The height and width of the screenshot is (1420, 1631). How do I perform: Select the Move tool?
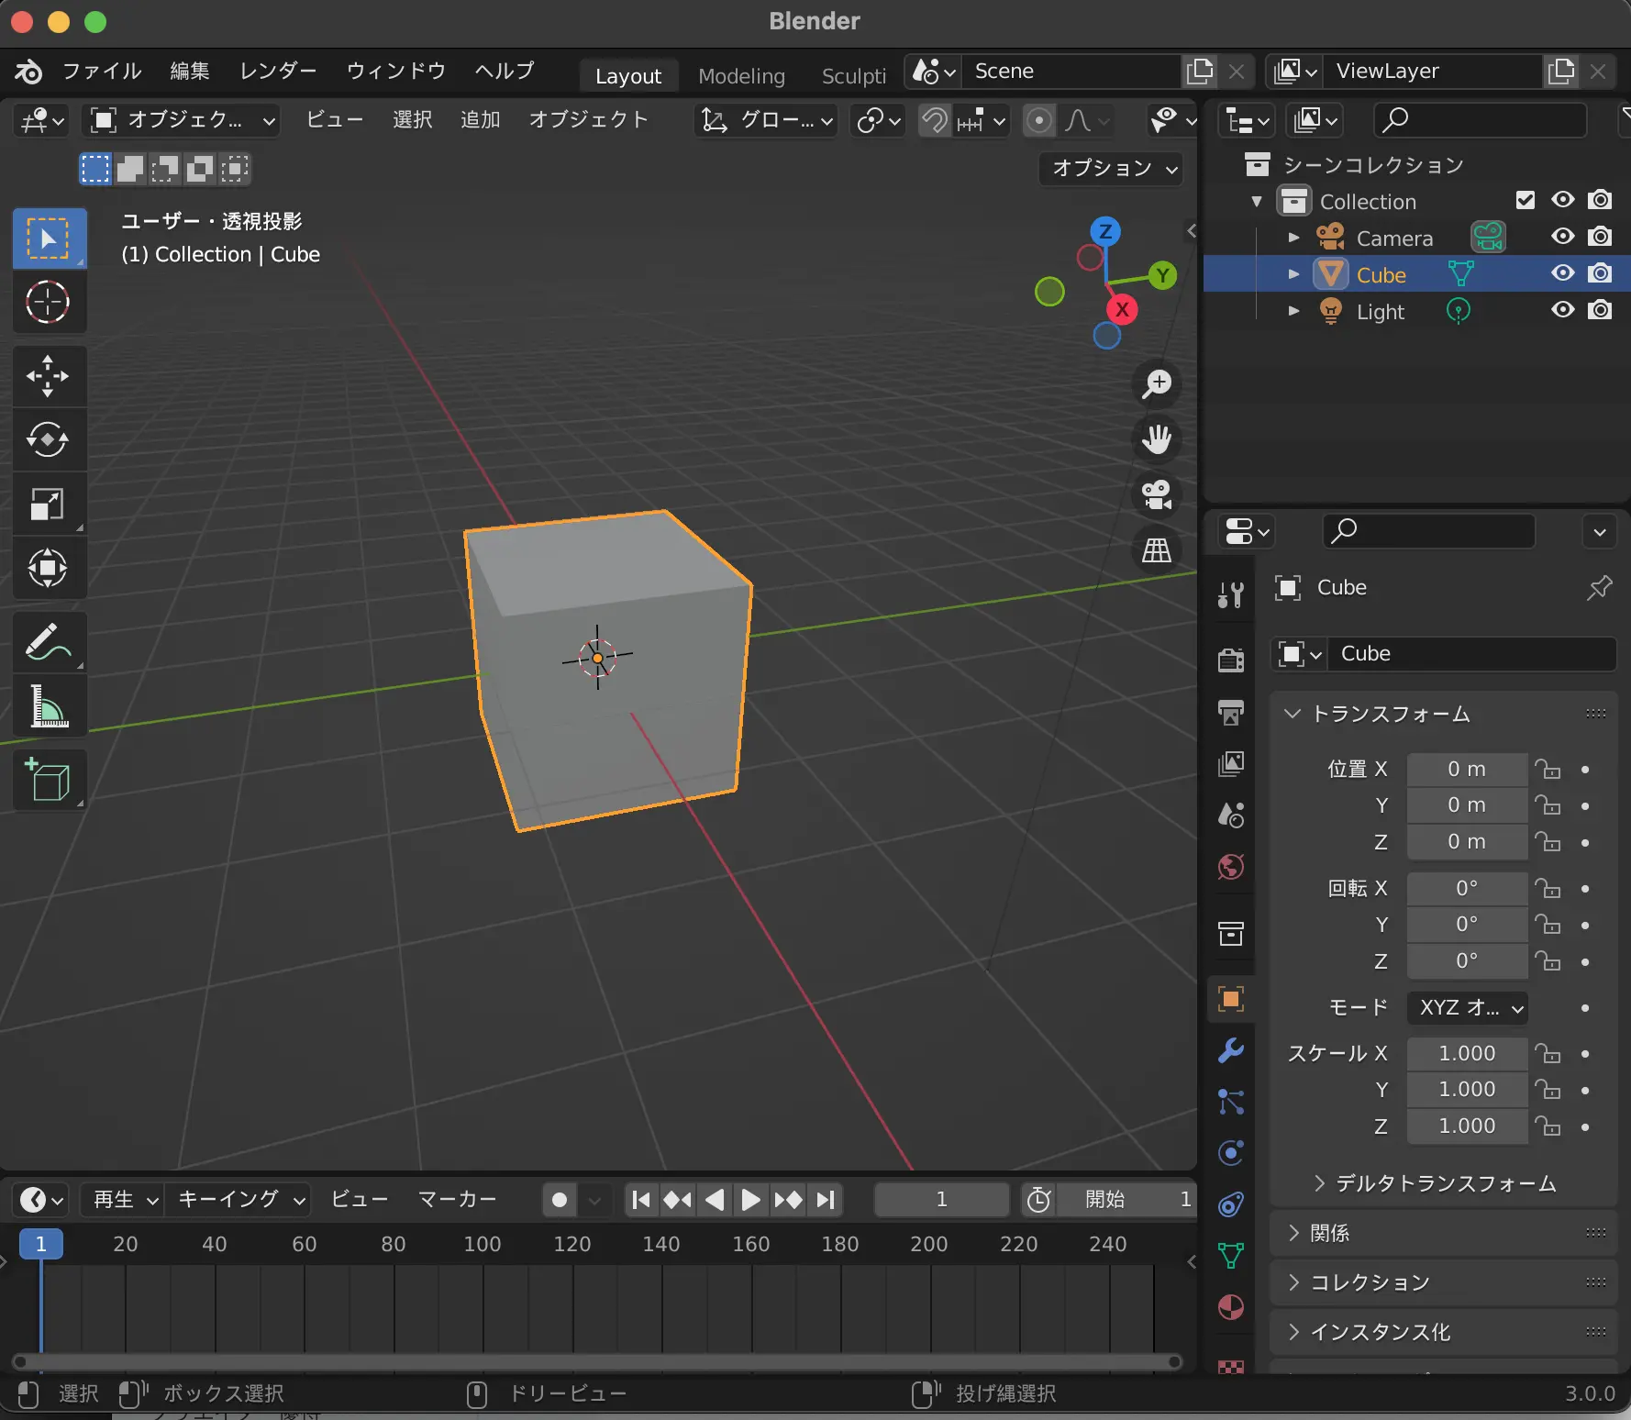[x=49, y=376]
